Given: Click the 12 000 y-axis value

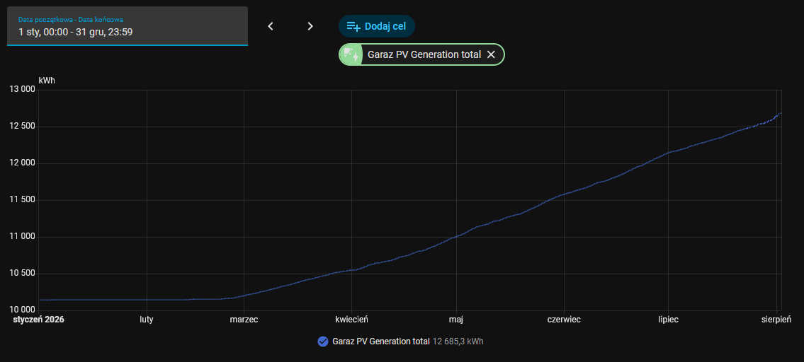Looking at the screenshot, I should (22, 163).
